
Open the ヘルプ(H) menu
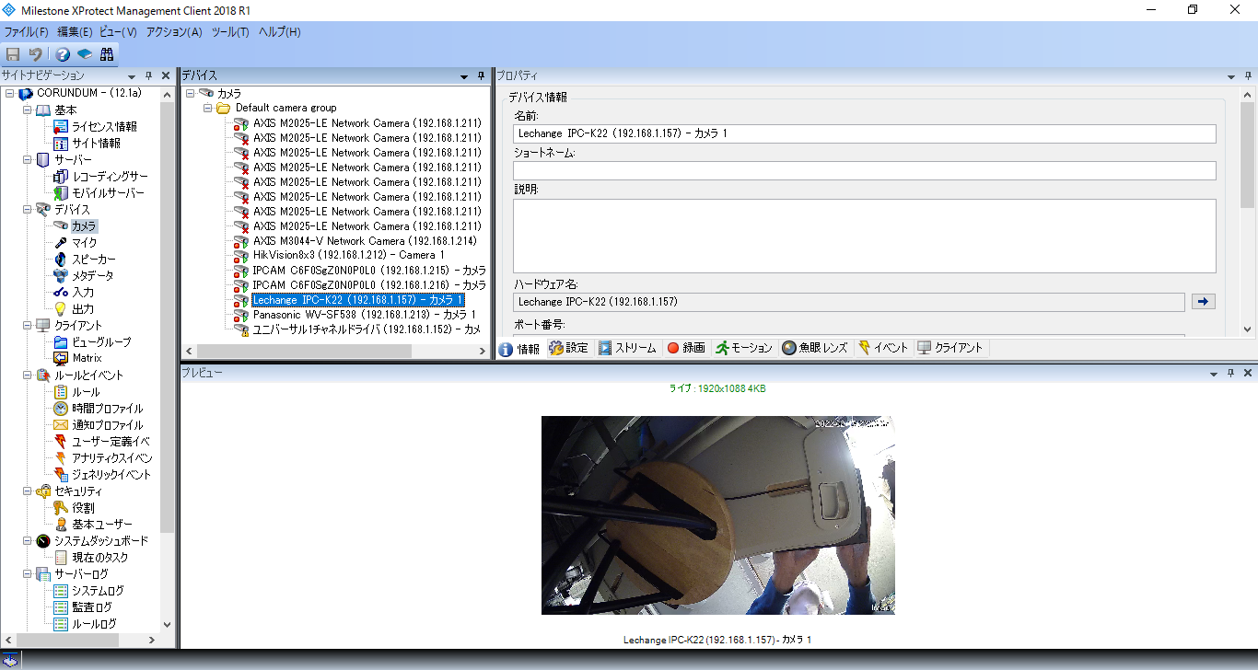[280, 32]
